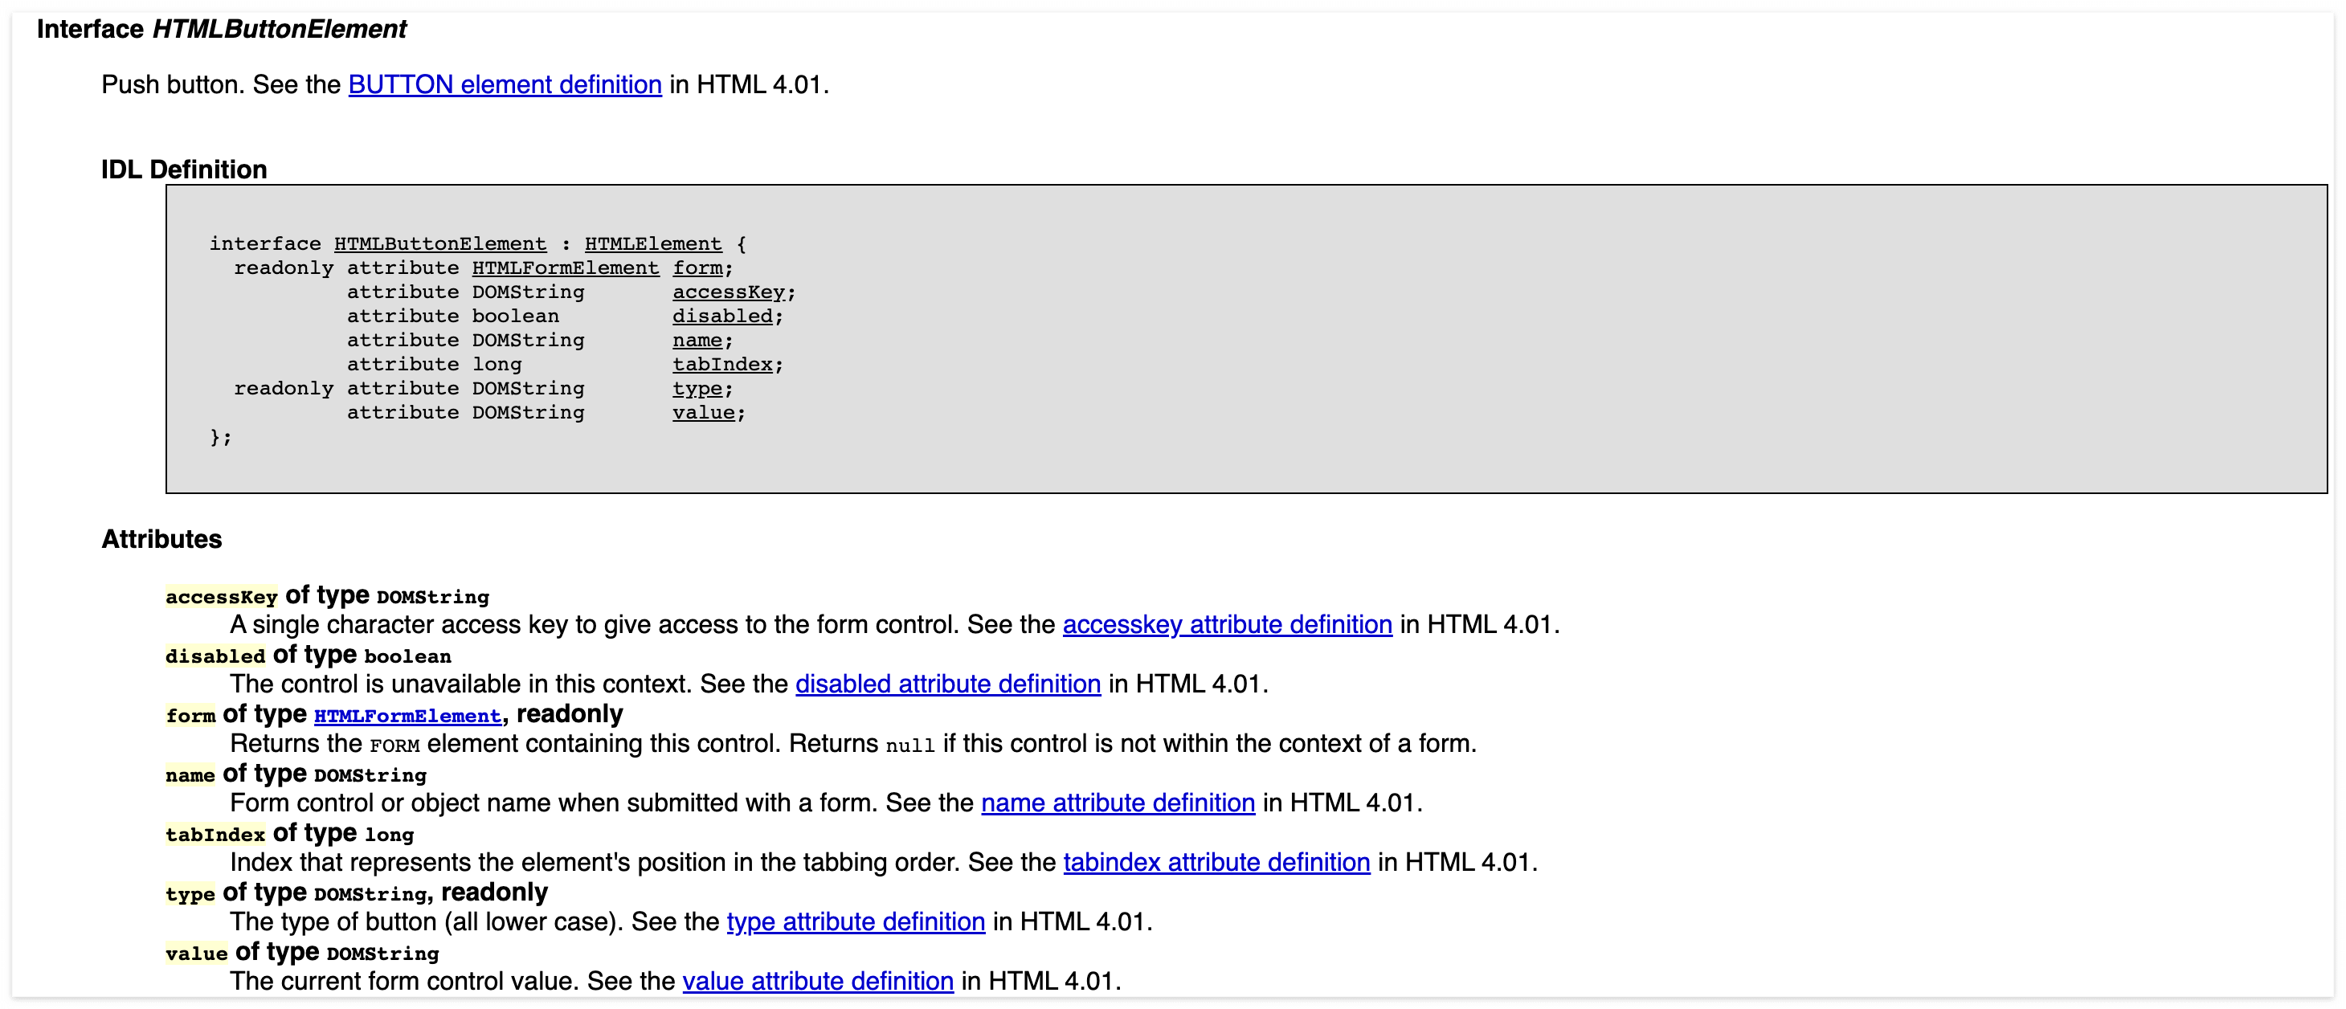Click type attribute link in IDL
The width and height of the screenshot is (2346, 1009).
[697, 389]
